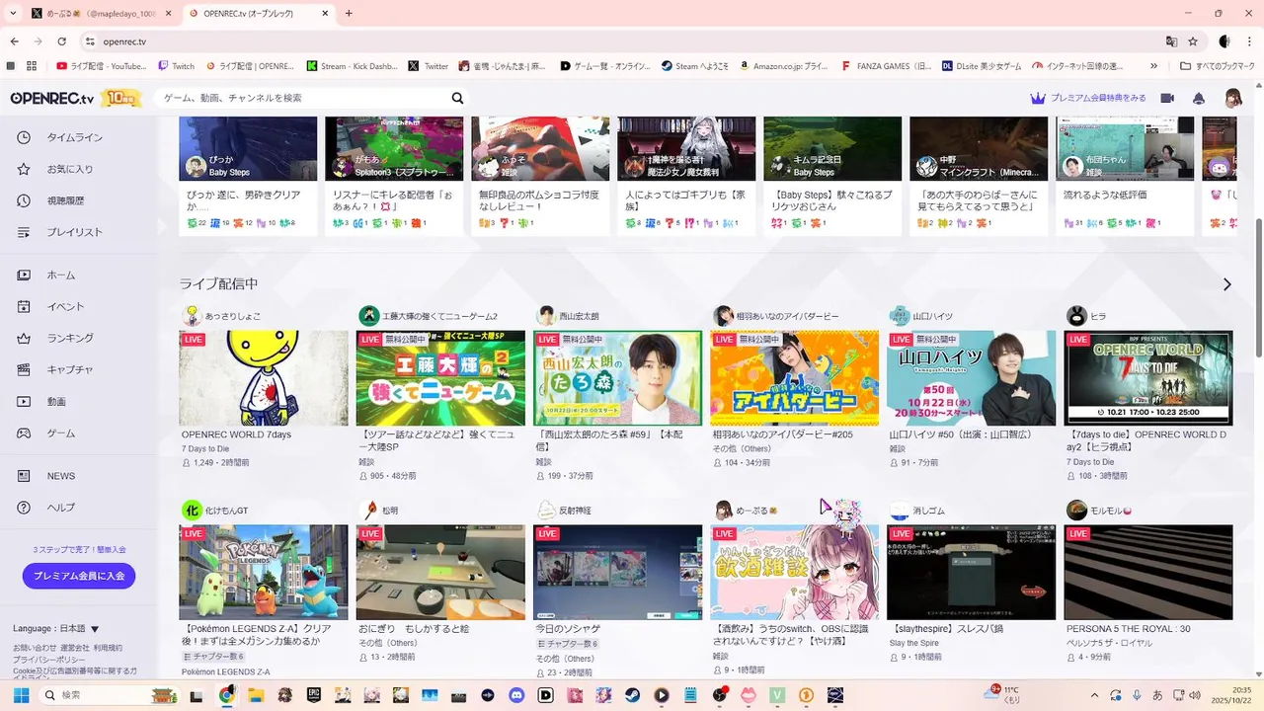Open 工藤大輝の強くてニューゲーム thumbnail
Image resolution: width=1264 pixels, height=711 pixels.
(x=440, y=378)
